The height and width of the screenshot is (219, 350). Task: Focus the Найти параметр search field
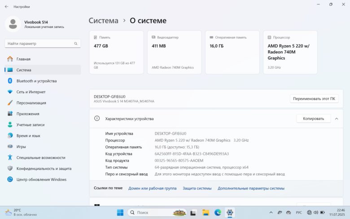coord(43,44)
